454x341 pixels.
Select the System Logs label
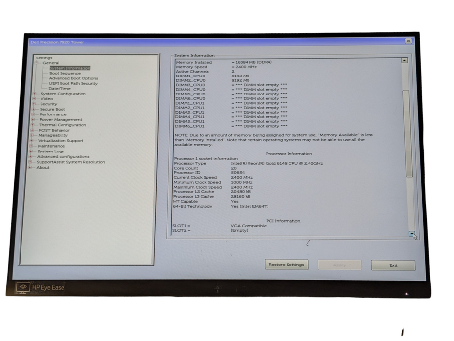[51, 151]
